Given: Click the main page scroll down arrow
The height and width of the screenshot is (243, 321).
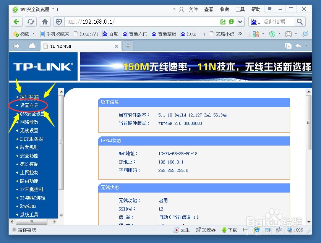Looking at the screenshot, I should [x=309, y=222].
